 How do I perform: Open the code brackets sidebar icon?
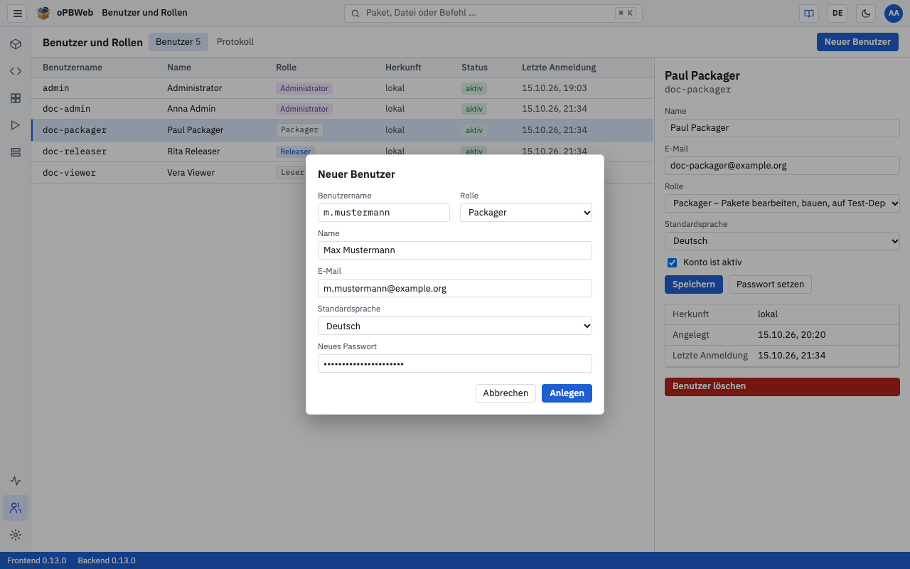tap(16, 71)
